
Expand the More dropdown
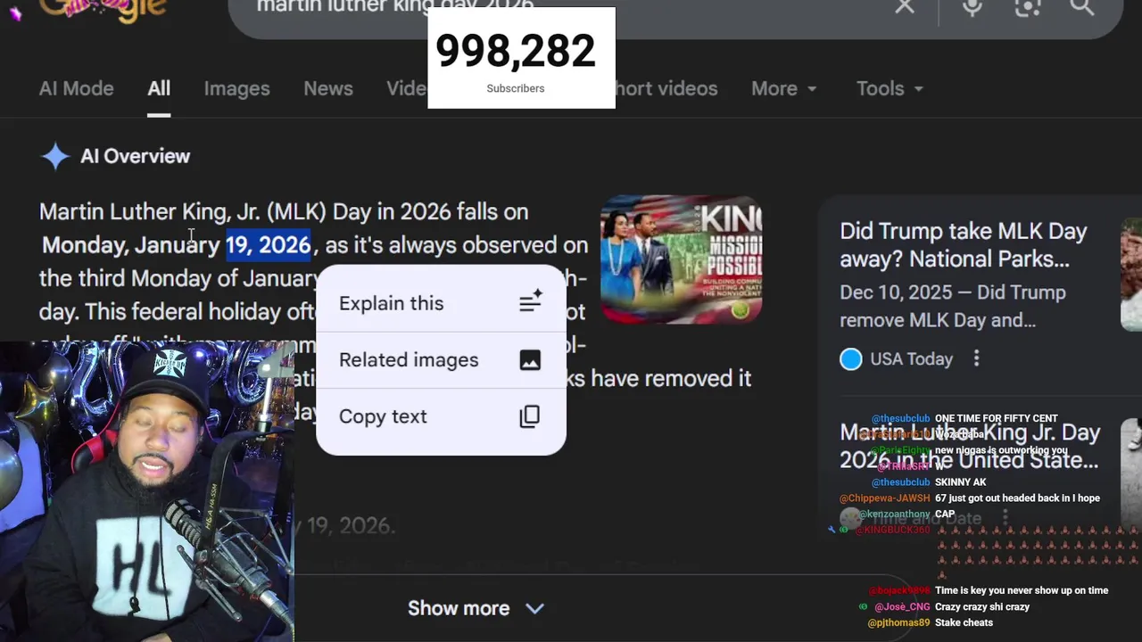click(783, 88)
